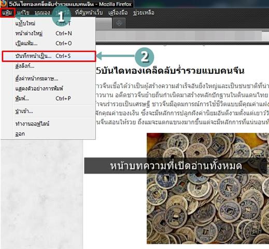Screen dimensions: 269x249
Task: Click the new tab plus button
Action: click(119, 23)
